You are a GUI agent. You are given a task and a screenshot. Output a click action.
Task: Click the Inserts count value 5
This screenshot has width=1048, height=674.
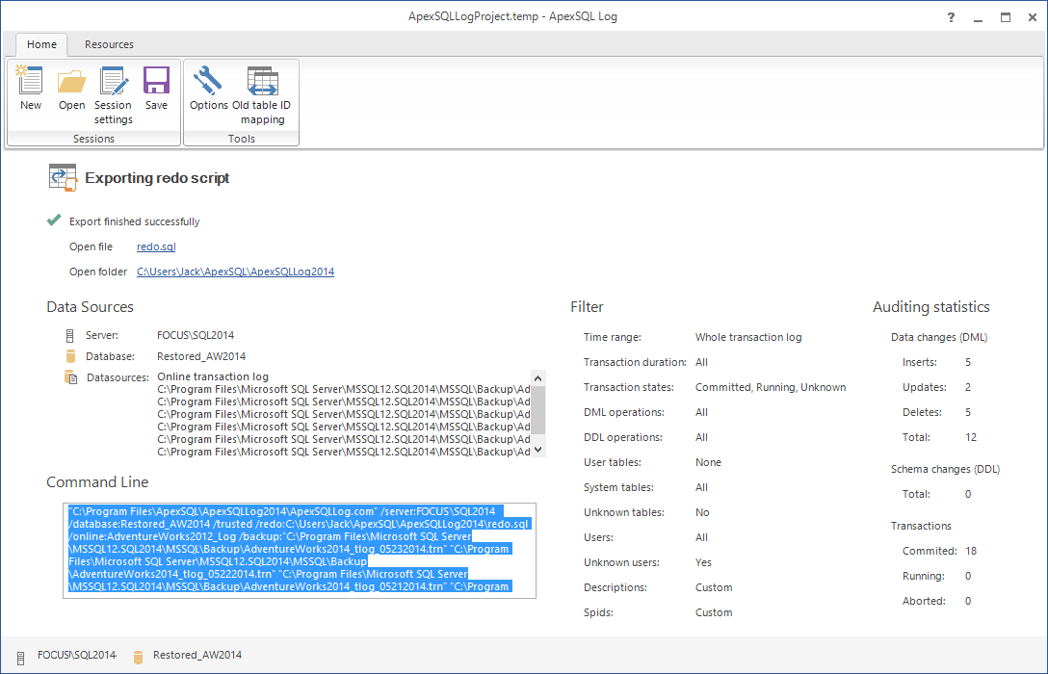click(x=968, y=362)
